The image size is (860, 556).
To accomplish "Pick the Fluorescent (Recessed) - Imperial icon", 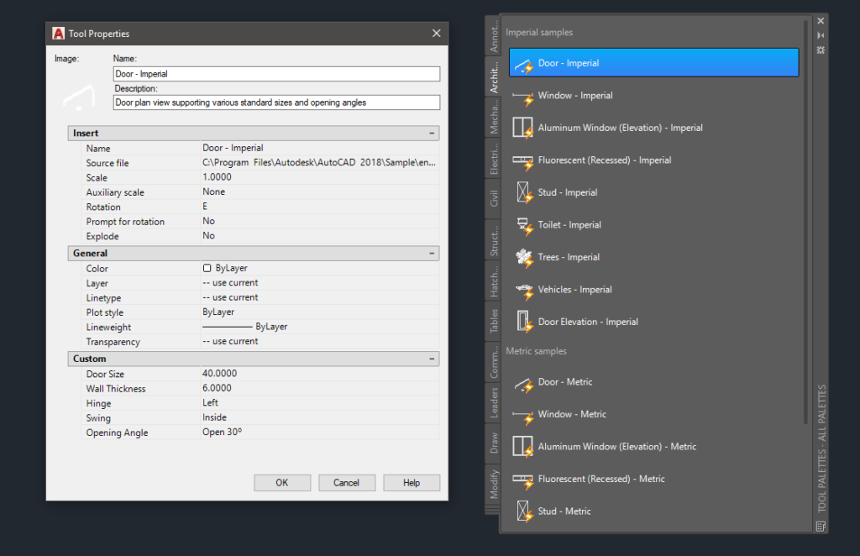I will 524,160.
